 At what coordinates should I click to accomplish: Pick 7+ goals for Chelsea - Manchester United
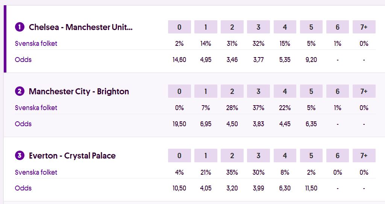[364, 27]
